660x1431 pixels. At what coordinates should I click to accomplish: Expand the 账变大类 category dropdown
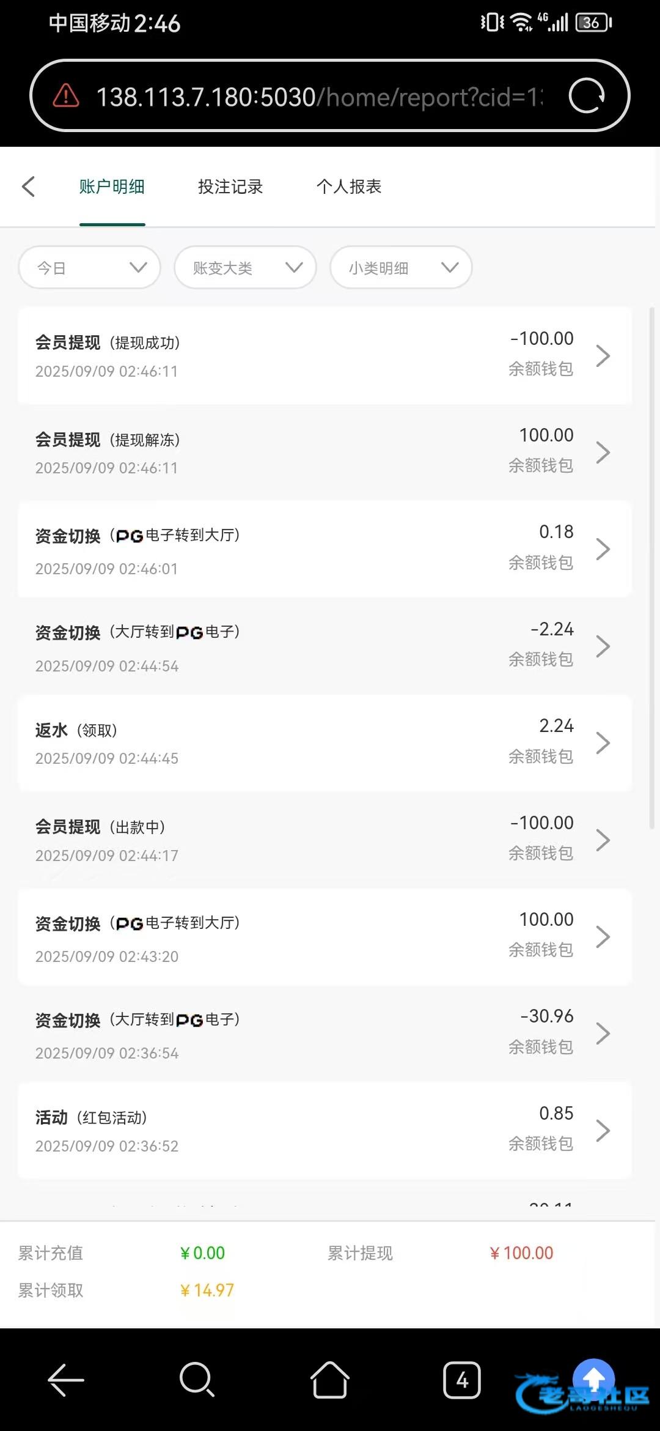point(245,267)
